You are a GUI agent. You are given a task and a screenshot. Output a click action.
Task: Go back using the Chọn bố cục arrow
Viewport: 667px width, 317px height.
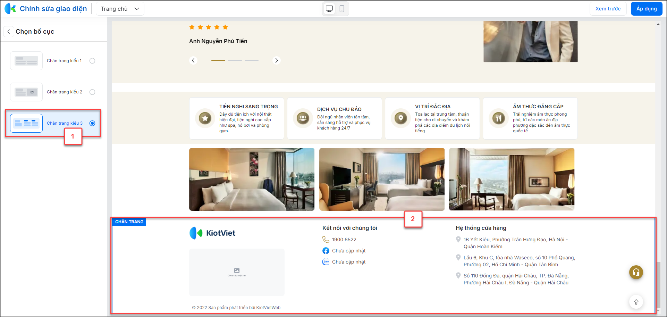click(x=9, y=32)
